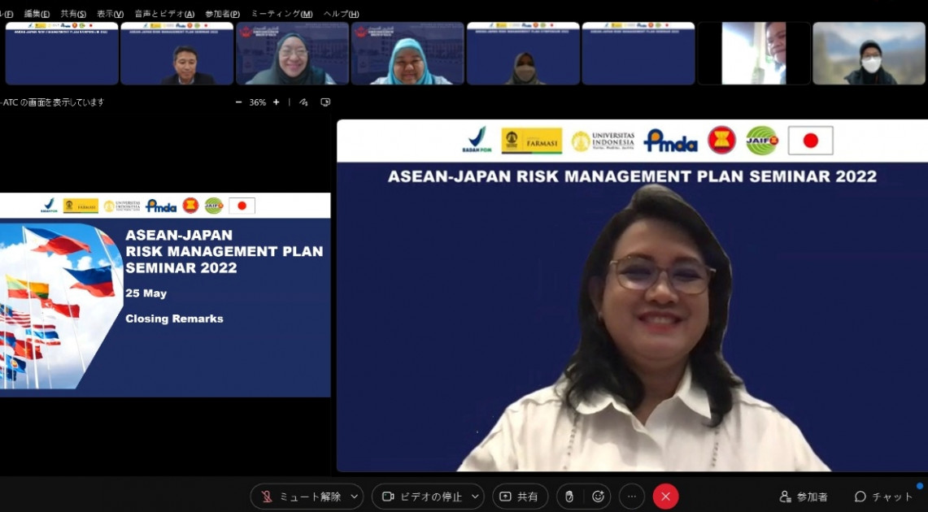928x512 pixels.
Task: Open the emoji reactions icon
Action: [x=598, y=497]
